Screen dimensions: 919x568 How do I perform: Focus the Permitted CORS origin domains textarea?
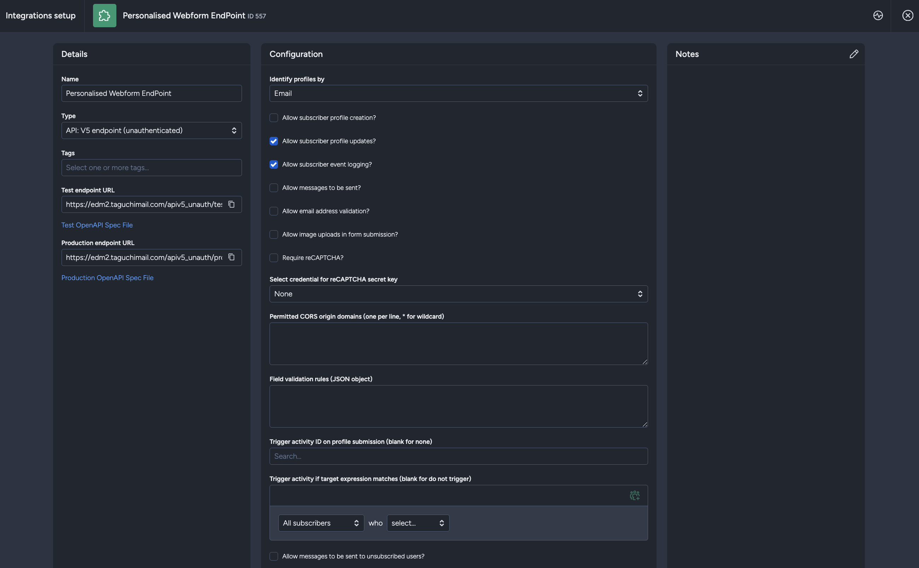(x=458, y=343)
